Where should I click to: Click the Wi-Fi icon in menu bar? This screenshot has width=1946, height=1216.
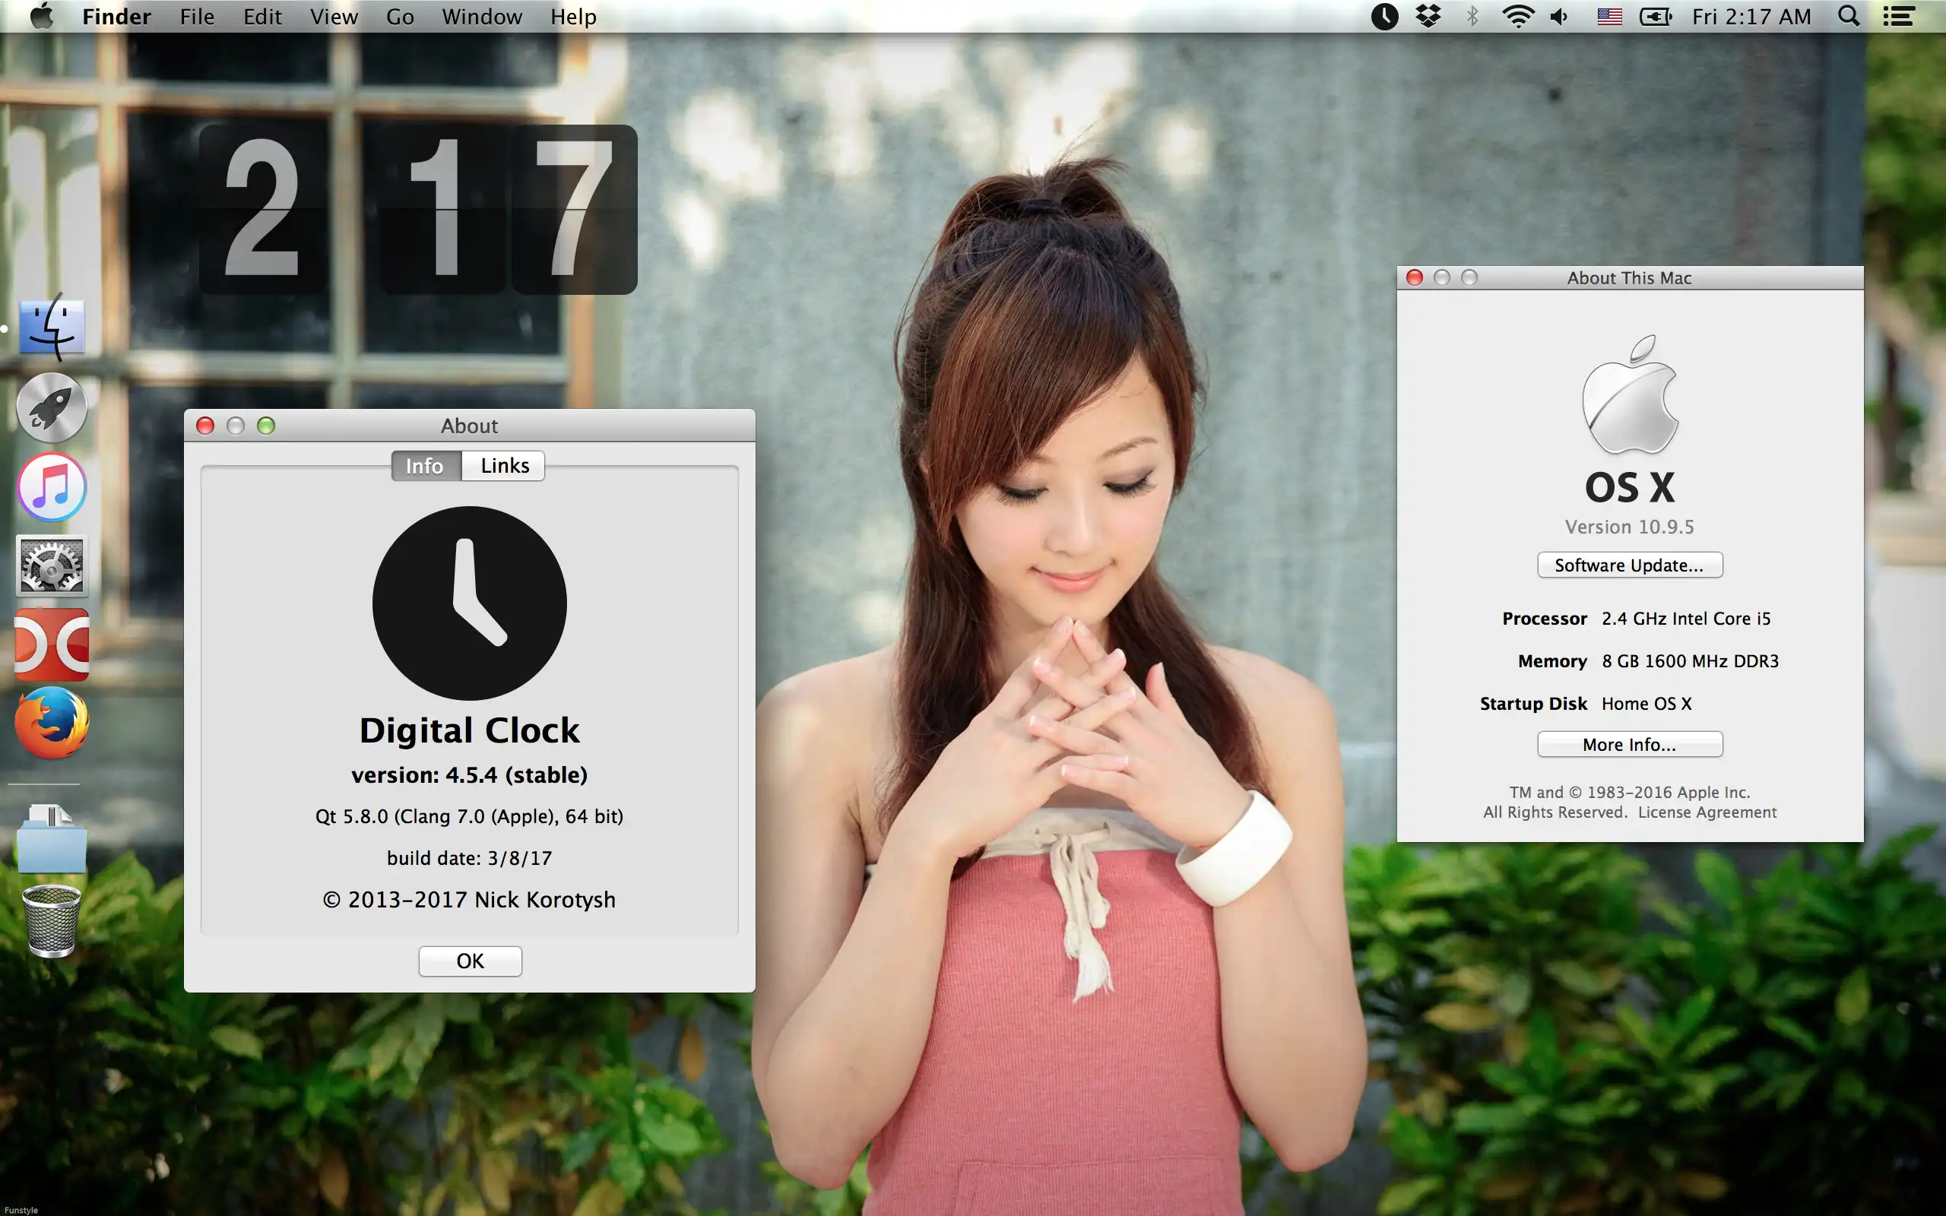click(1513, 17)
